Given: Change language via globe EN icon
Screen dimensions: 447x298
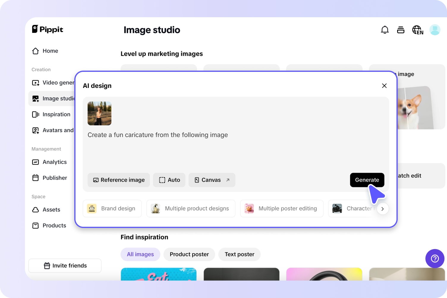Looking at the screenshot, I should [x=418, y=30].
